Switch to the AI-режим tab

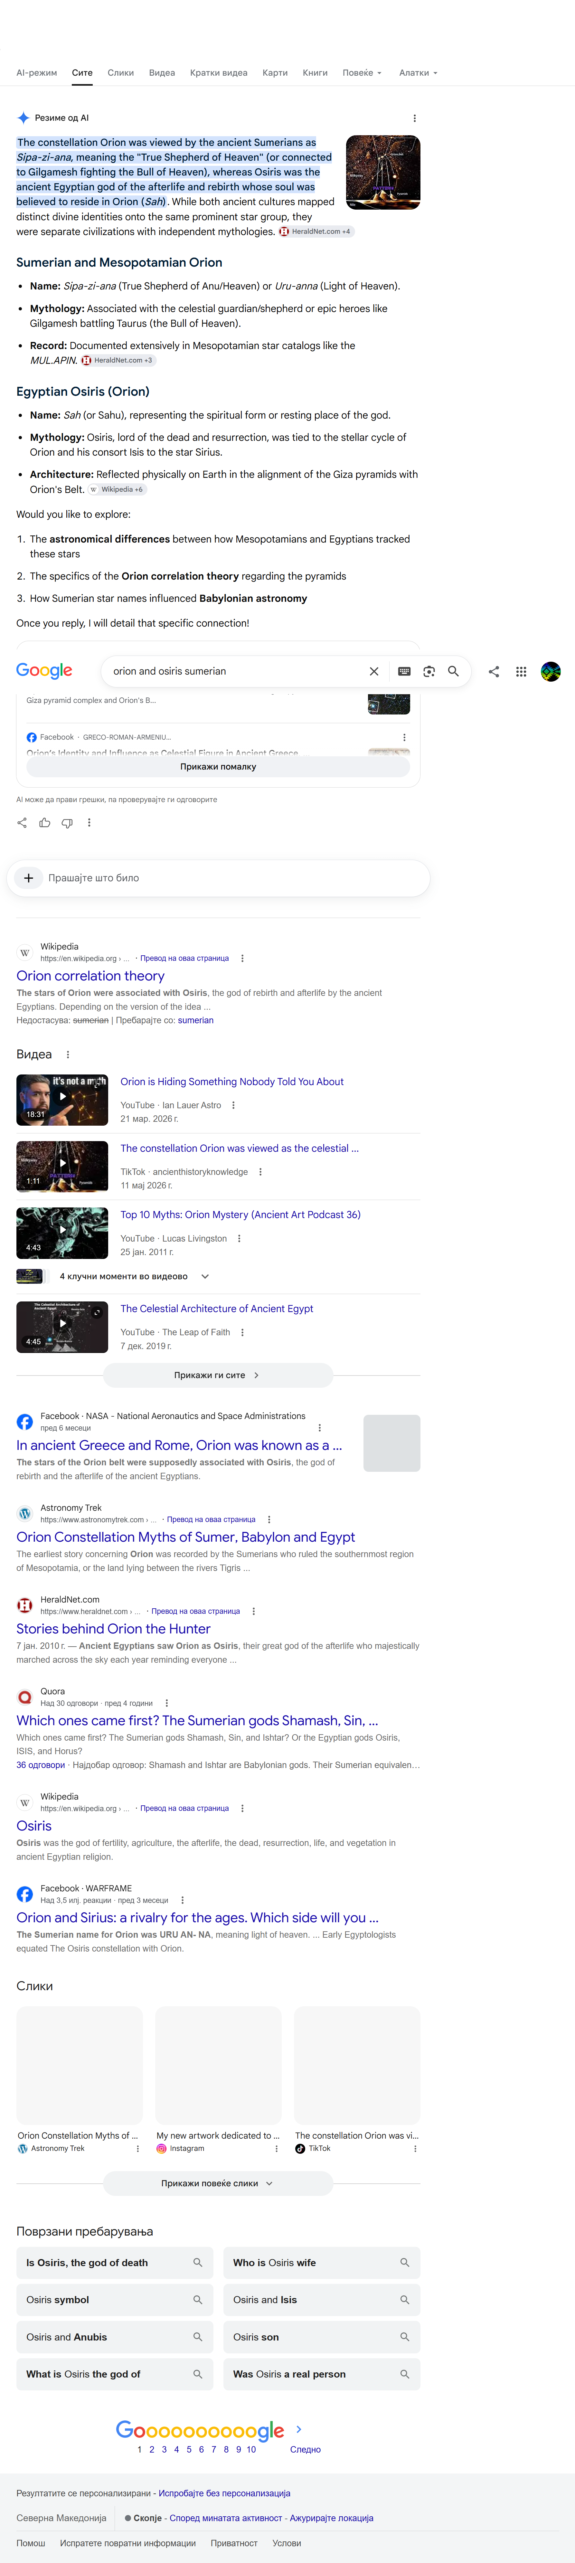click(37, 73)
